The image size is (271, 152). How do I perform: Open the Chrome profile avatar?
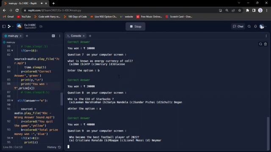pyautogui.click(x=260, y=10)
